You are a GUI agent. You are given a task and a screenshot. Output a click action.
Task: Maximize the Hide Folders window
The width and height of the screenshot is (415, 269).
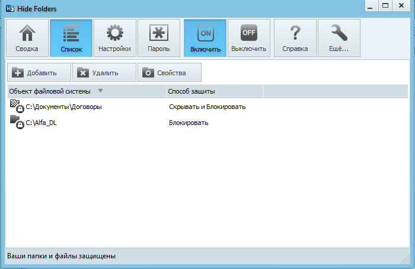[385, 5]
